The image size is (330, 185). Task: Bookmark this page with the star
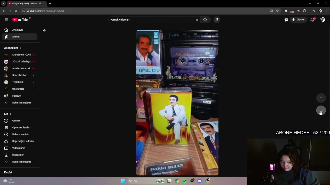point(277,11)
